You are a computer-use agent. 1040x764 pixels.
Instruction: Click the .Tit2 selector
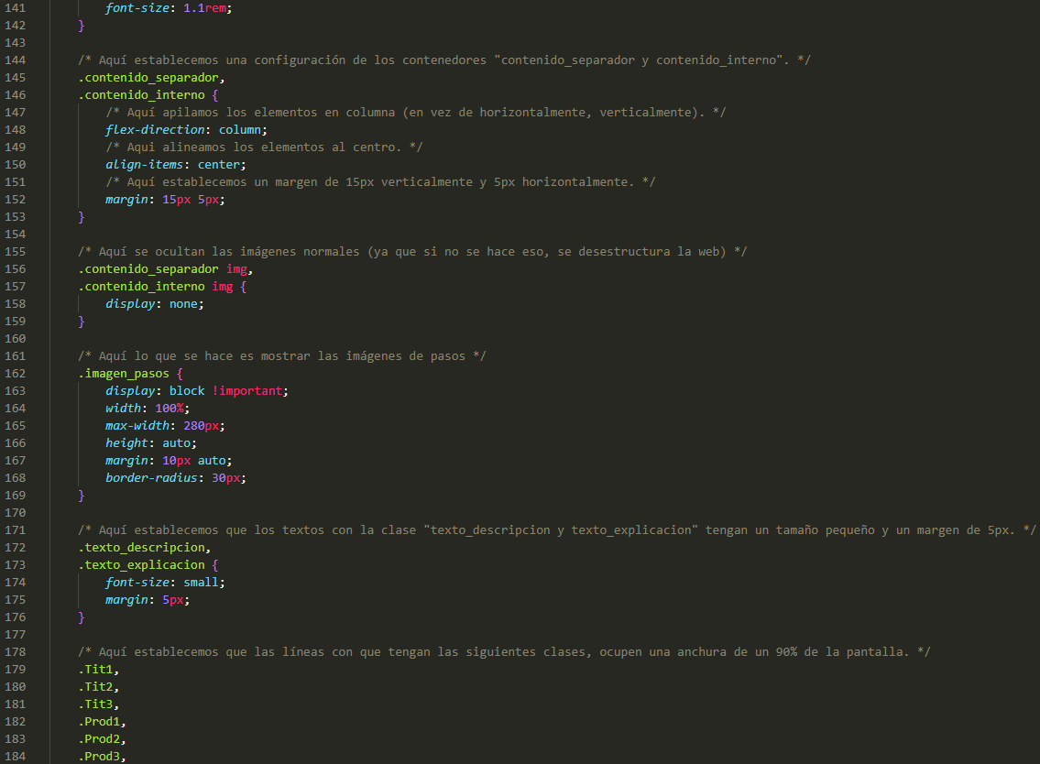pyautogui.click(x=95, y=687)
